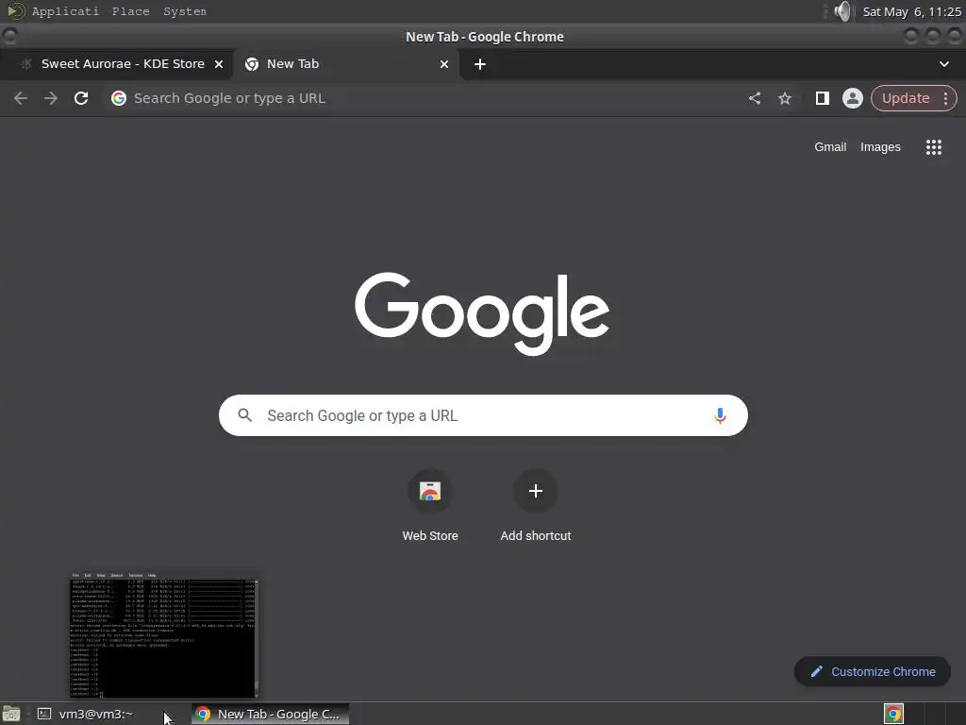The width and height of the screenshot is (966, 725).
Task: Open Chrome three-dot menu
Action: pos(945,98)
